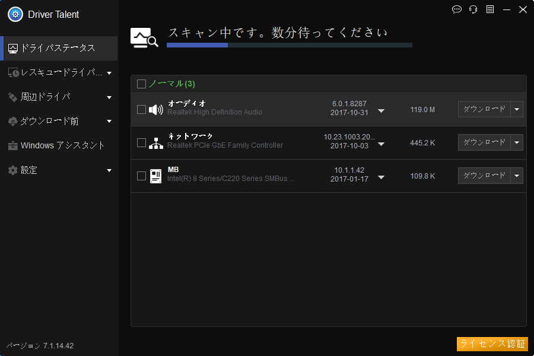Expand the レスキュードライバ submenu arrow
Image resolution: width=534 pixels, height=356 pixels.
coord(109,73)
